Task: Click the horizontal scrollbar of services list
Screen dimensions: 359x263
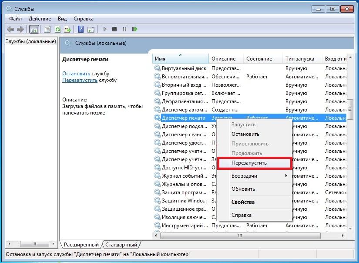Action: click(239, 236)
